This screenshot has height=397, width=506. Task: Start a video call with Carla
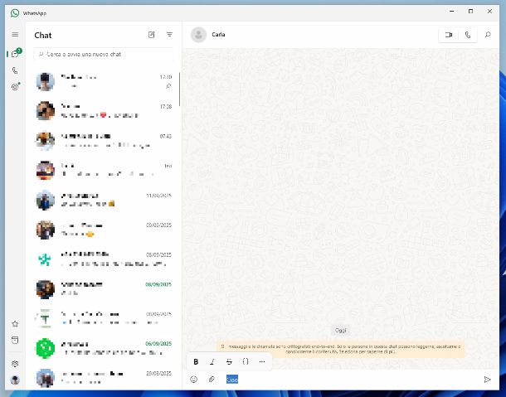coord(449,35)
